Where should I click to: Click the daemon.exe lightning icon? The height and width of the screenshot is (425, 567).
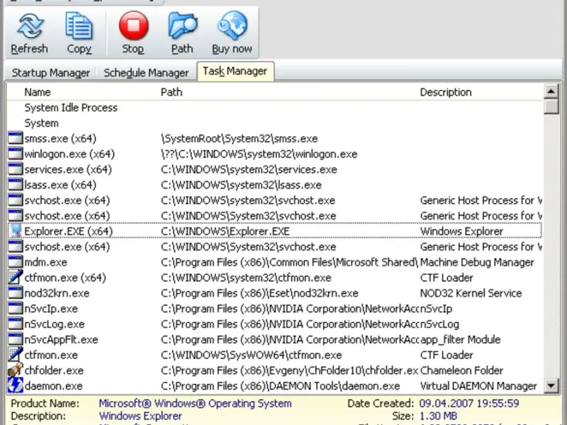tap(15, 386)
